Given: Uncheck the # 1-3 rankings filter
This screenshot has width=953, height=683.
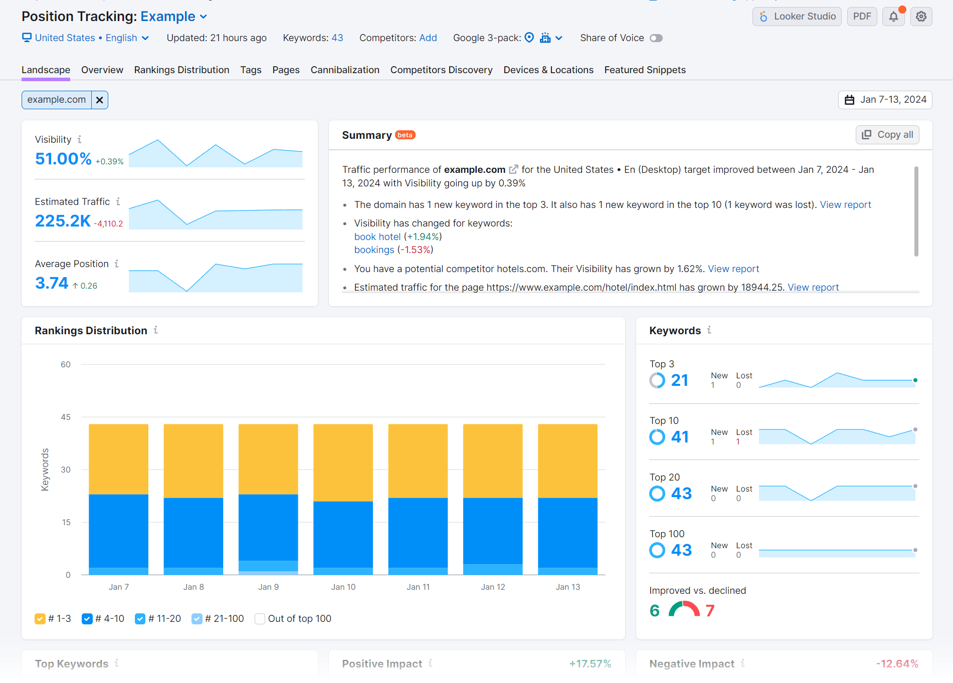Looking at the screenshot, I should [x=40, y=618].
